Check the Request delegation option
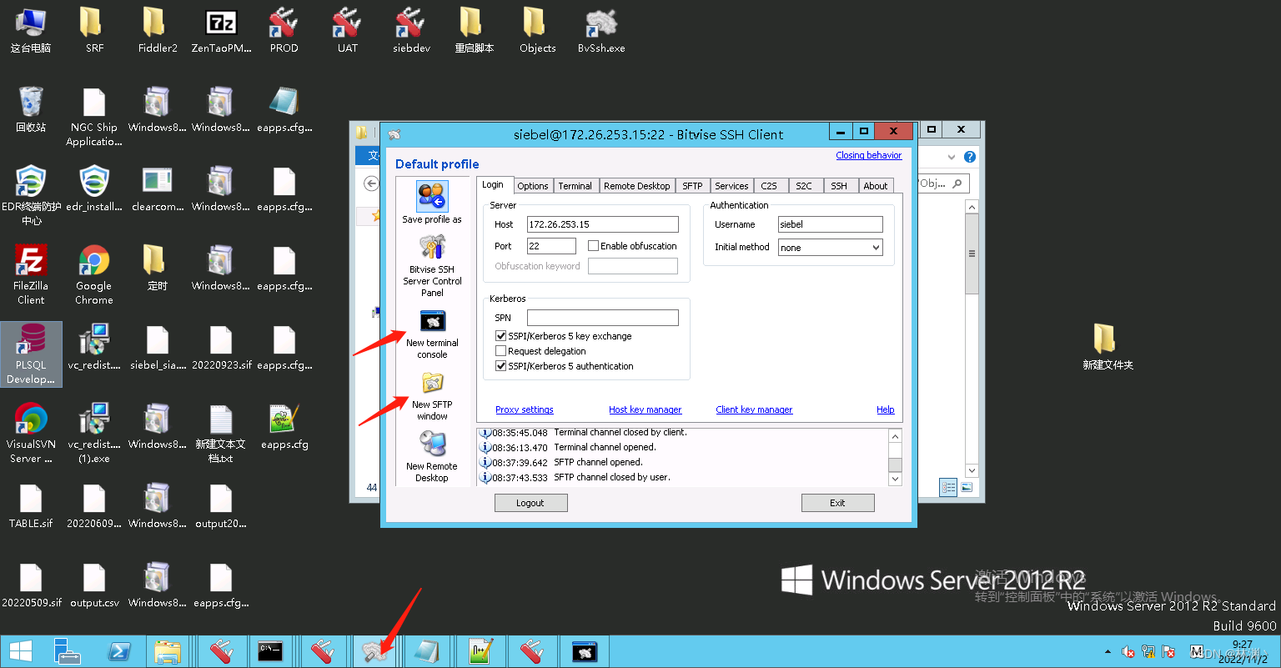This screenshot has width=1281, height=668. click(x=500, y=351)
